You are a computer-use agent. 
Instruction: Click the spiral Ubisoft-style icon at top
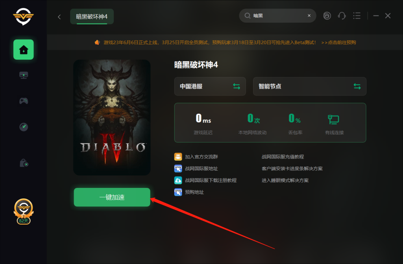[x=327, y=16]
